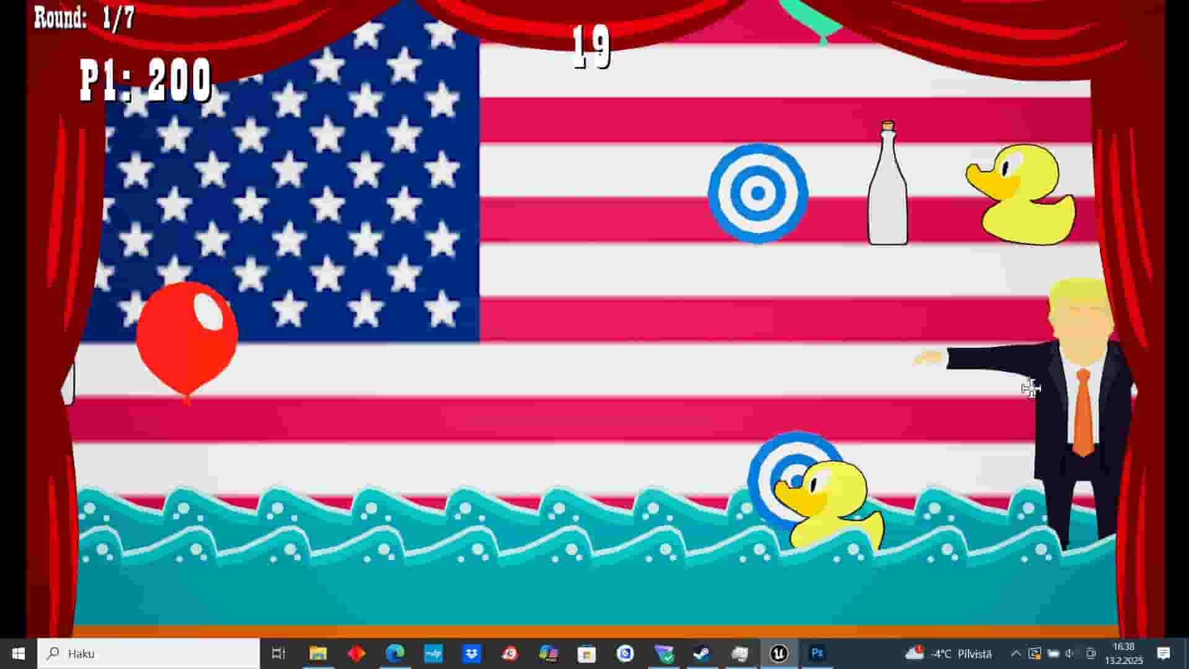Open Task View from the taskbar
1189x669 pixels.
(280, 654)
